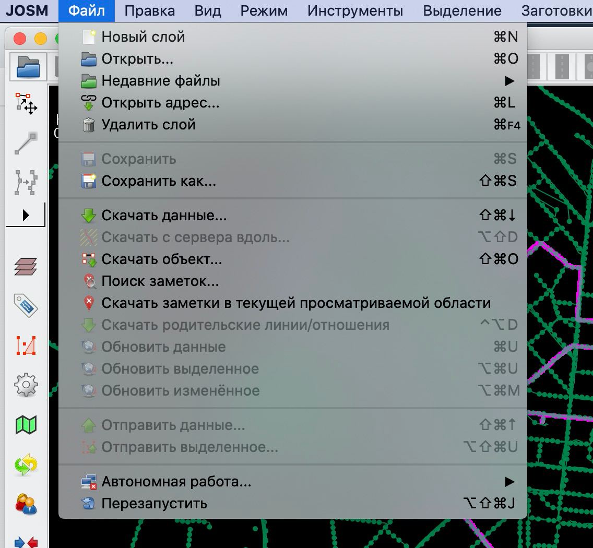The width and height of the screenshot is (593, 548).
Task: Click the magnifier pin icon beside Поиск заметок...
Action: point(90,281)
